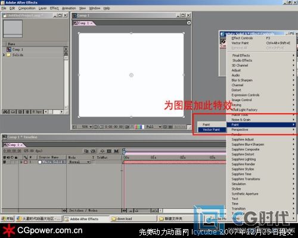Image resolution: width=298 pixels, height=238 pixels.
Task: Toggle hide shy layers button in timeline
Action: pyautogui.click(x=102, y=151)
